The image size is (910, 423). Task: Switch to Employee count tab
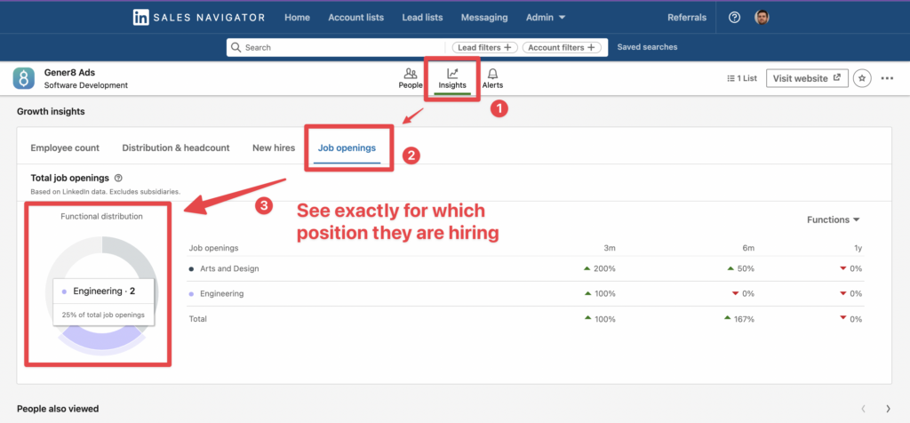[65, 148]
